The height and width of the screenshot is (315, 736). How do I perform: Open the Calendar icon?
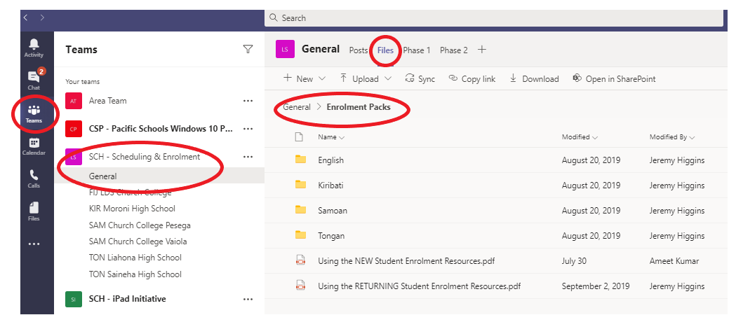[34, 146]
